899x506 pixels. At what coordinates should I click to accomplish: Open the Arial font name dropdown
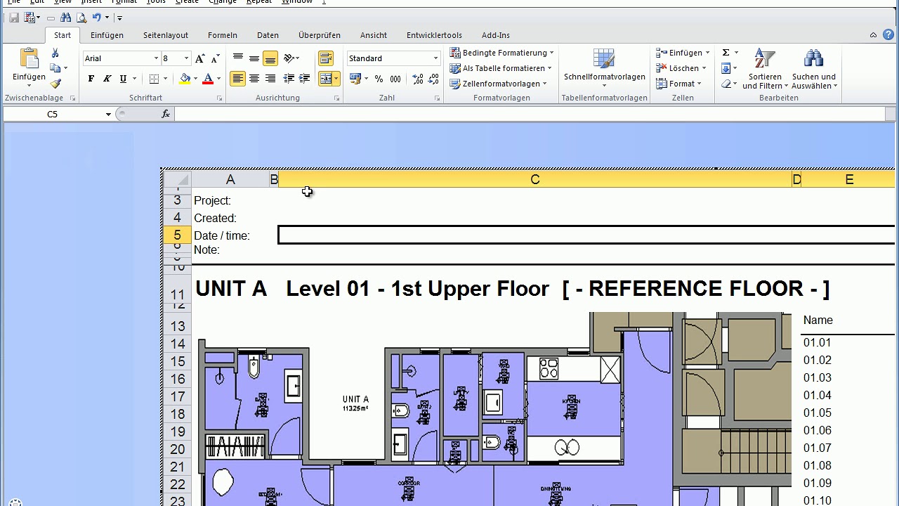156,58
